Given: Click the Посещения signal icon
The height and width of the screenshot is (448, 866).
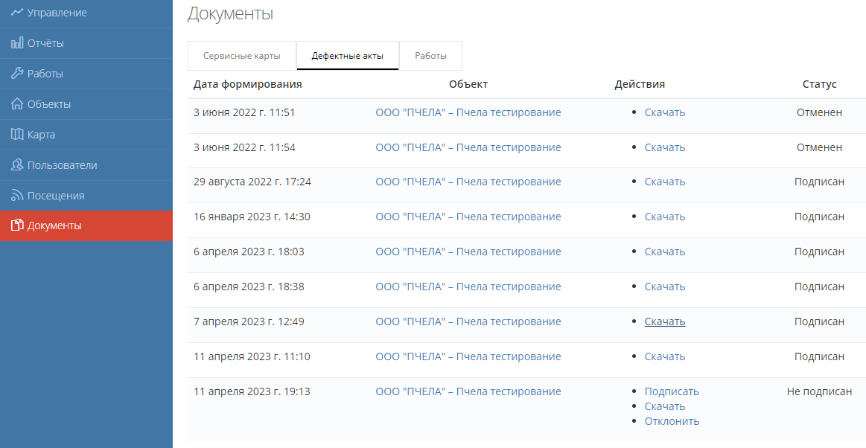Looking at the screenshot, I should 17,196.
